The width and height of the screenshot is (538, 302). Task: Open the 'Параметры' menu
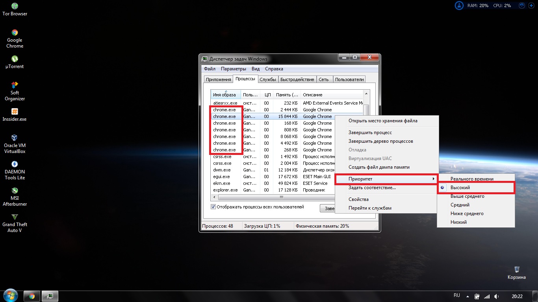click(233, 69)
